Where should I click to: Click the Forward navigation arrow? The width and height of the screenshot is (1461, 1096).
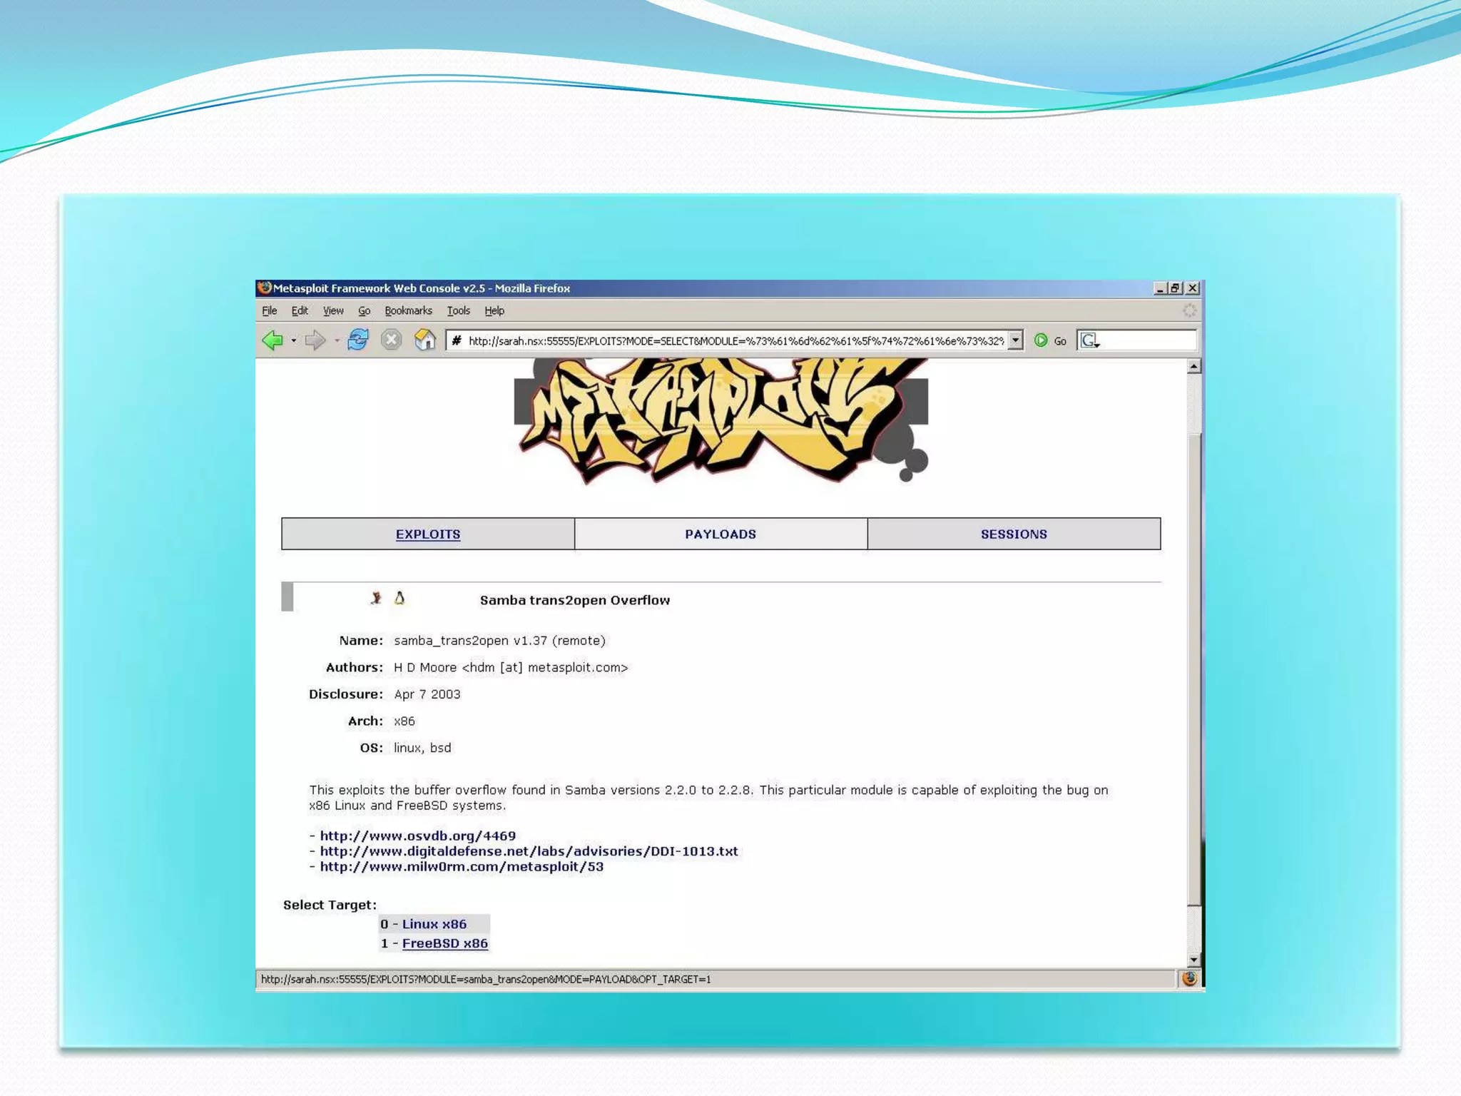314,340
